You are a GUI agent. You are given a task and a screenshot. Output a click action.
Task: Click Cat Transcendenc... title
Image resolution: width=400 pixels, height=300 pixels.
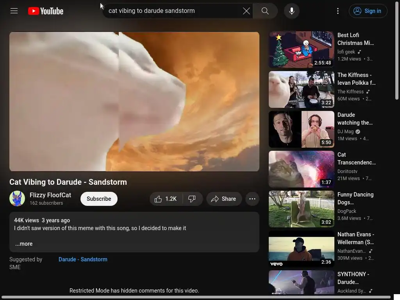pyautogui.click(x=356, y=159)
